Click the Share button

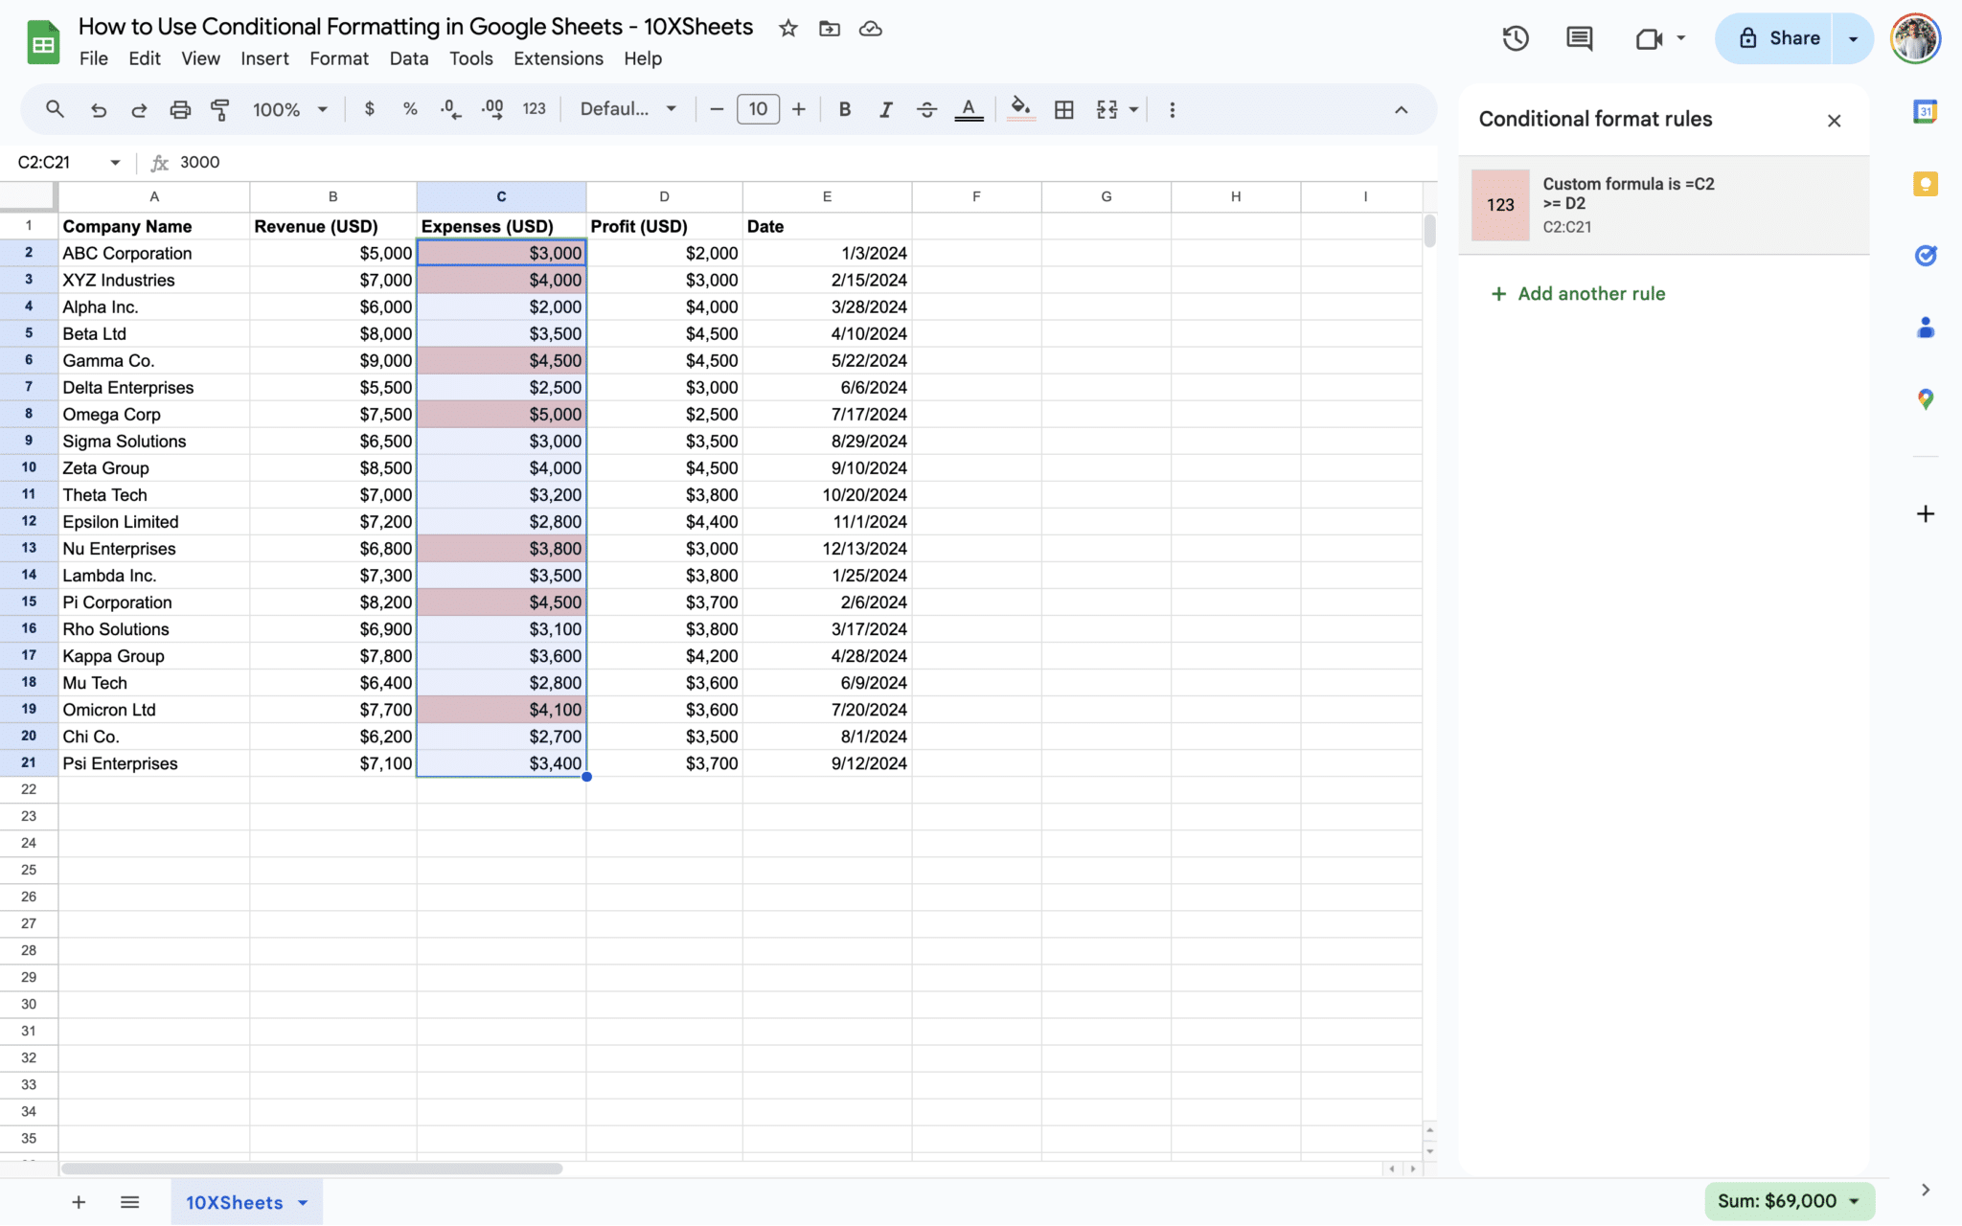tap(1773, 38)
